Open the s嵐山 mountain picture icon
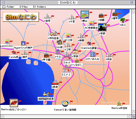 84,14
